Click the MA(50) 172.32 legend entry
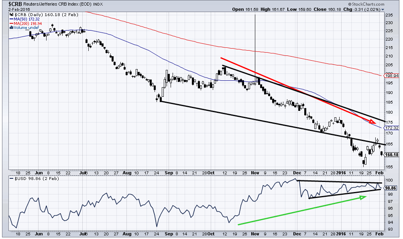 point(26,19)
